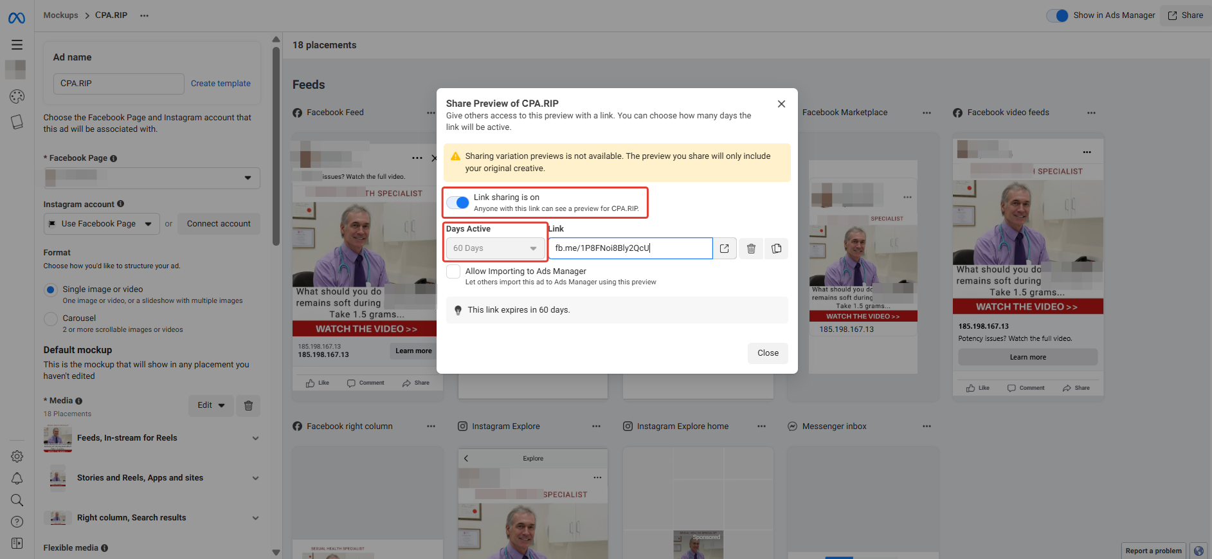Toggle Show in Ads Manager switch
The width and height of the screenshot is (1212, 559).
click(1057, 15)
